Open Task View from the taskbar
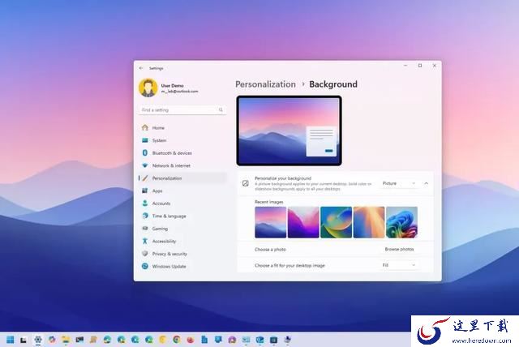Viewport: 519px width, 347px height. (x=24, y=340)
